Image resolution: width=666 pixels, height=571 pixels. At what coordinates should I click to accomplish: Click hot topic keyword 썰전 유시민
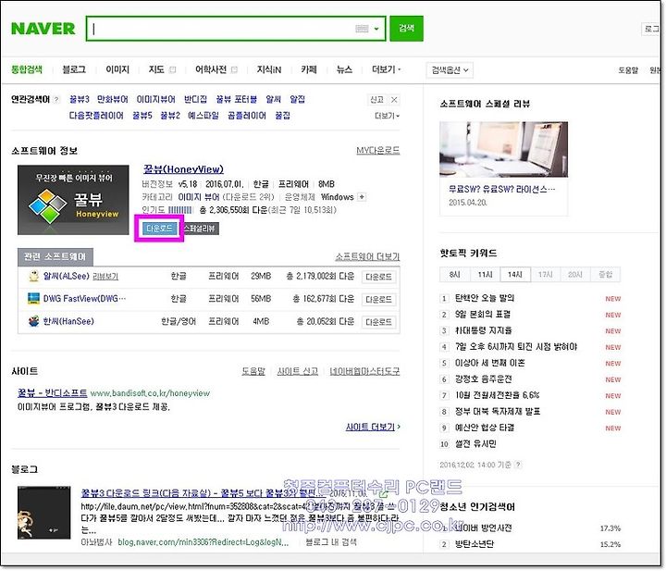coord(475,443)
